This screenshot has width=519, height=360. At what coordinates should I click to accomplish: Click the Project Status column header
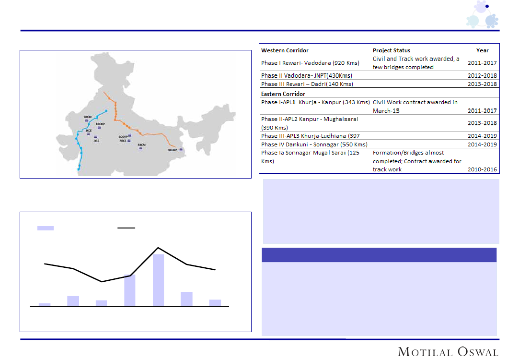[392, 50]
